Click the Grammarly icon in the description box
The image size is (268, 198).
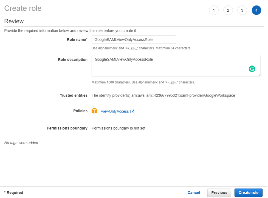tap(252, 69)
